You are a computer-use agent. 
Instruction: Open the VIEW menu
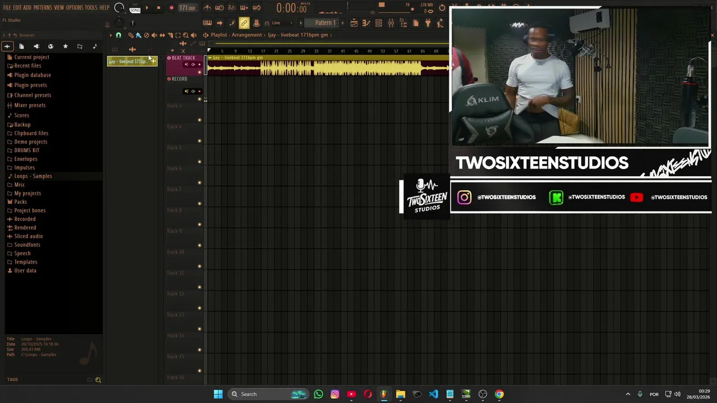point(59,8)
